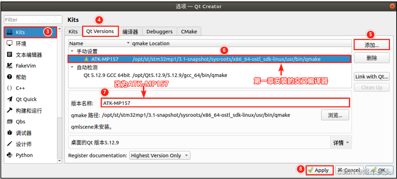397x179 pixels.
Task: Click the Cancel button
Action: 349,170
